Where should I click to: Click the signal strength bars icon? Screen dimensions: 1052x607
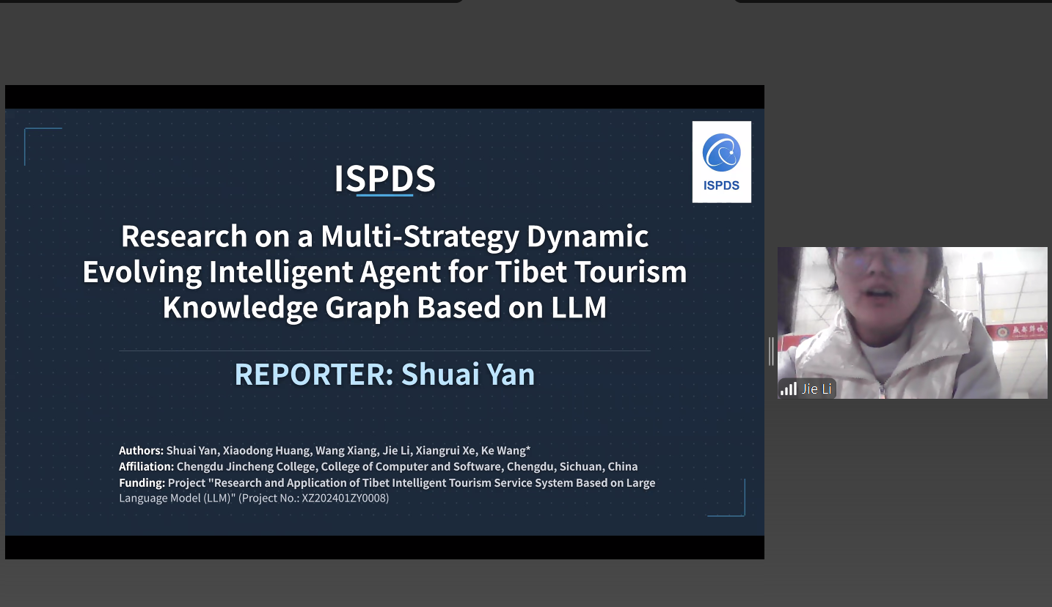coord(789,389)
